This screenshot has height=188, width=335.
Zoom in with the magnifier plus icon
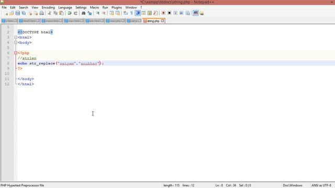(x=97, y=13)
